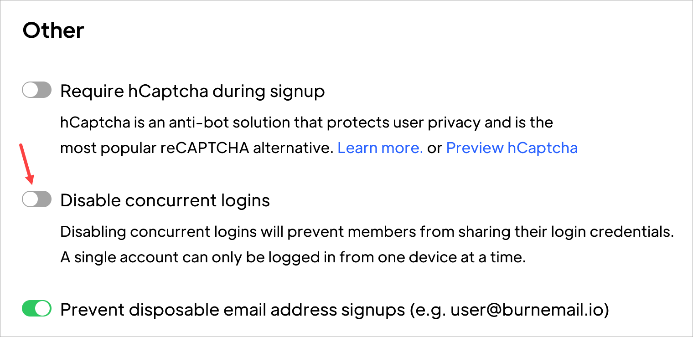Viewport: 693px width, 337px height.
Task: Click the white knob on concurrent logins toggle
Action: [31, 199]
